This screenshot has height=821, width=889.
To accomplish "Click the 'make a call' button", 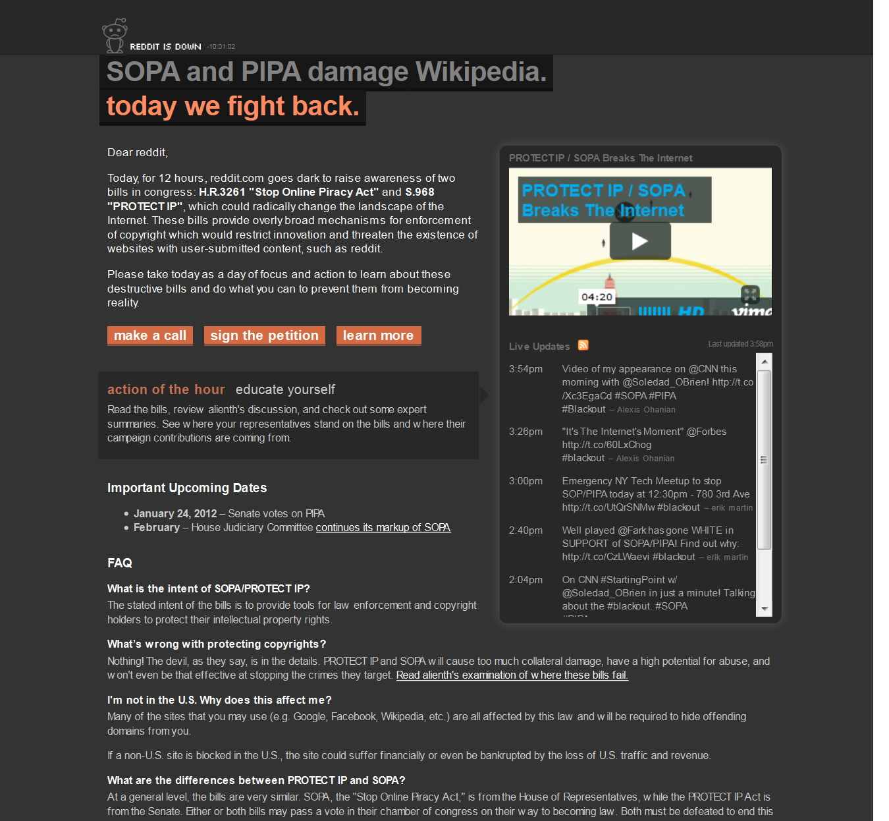I will (x=150, y=336).
